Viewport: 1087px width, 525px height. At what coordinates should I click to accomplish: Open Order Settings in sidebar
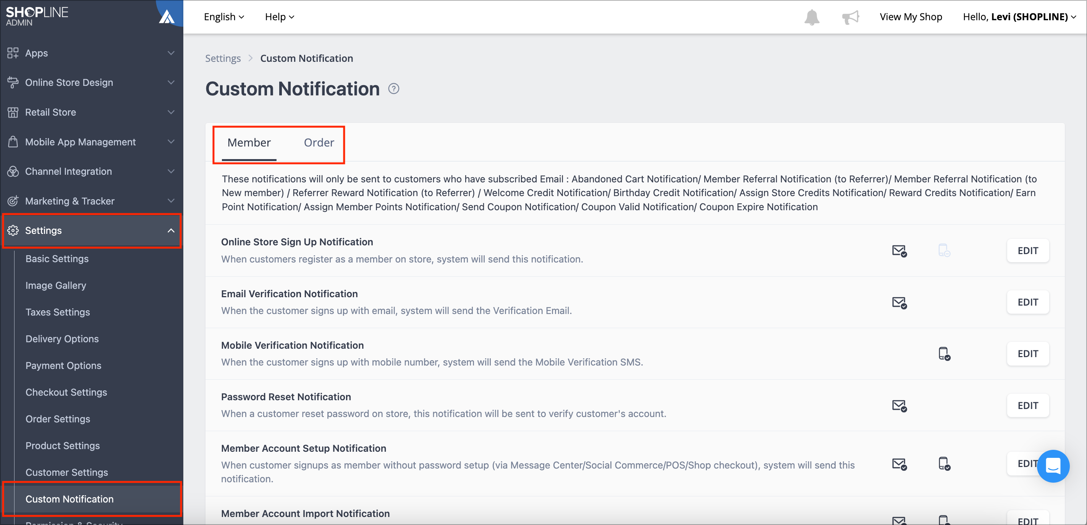tap(58, 419)
